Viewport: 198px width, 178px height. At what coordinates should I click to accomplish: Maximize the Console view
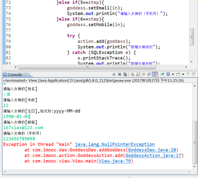(x=194, y=74)
